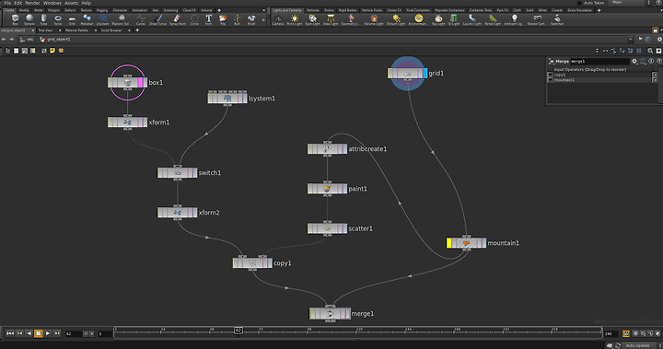
Task: Toggle the display flag on merge1 node
Action: 347,313
